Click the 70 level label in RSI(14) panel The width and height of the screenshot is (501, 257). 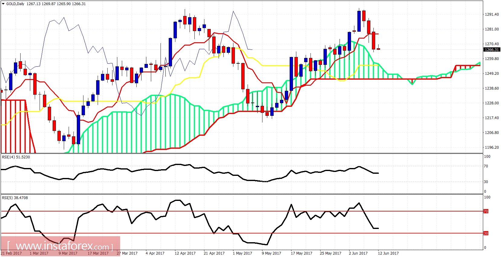[486, 166]
